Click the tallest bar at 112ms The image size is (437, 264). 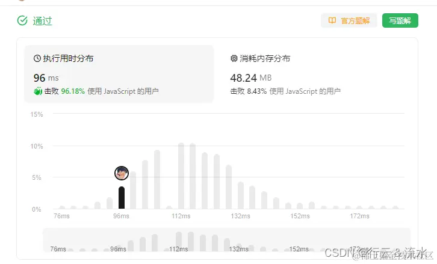point(181,176)
